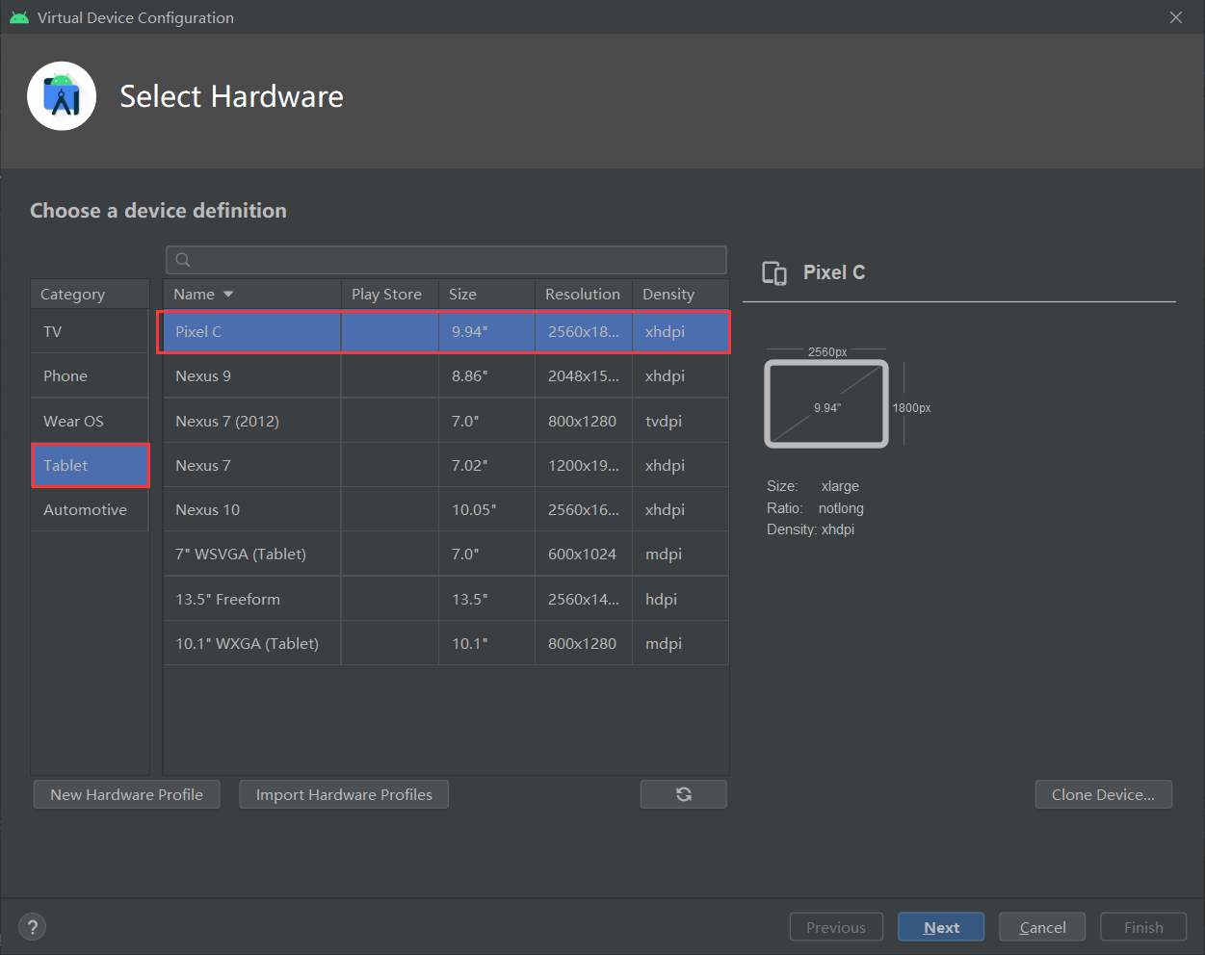Click the Pixel C preview title
The image size is (1205, 955).
[x=834, y=272]
